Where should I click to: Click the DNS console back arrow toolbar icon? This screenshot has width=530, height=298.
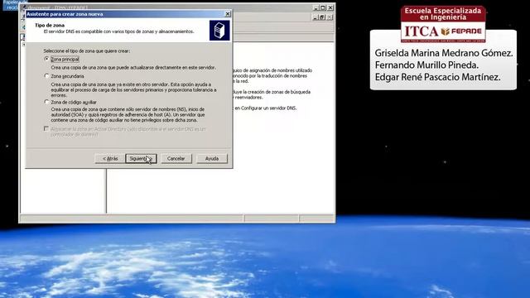tap(24, 27)
